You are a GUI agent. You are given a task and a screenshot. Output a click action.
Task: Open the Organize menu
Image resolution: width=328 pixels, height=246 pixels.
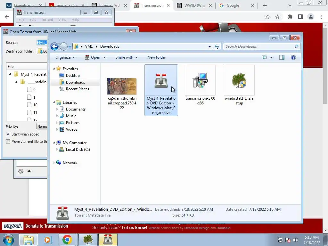click(65, 57)
